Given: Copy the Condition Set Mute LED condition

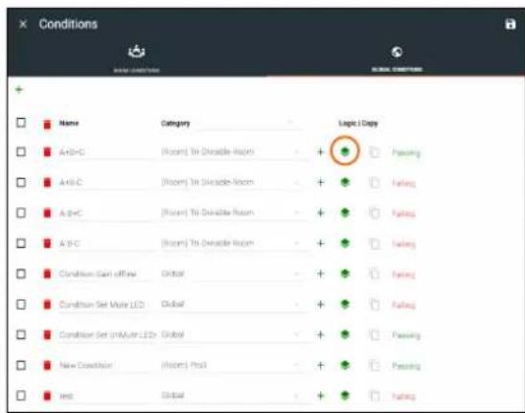Looking at the screenshot, I should coord(375,305).
